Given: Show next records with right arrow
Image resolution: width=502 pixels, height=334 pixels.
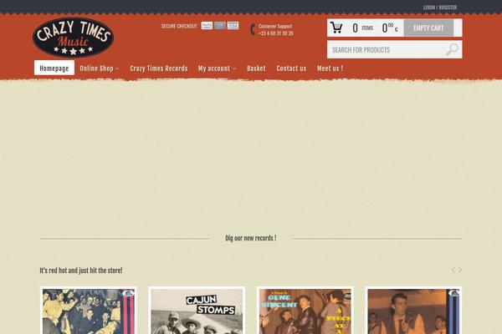Looking at the screenshot, I should click(460, 270).
